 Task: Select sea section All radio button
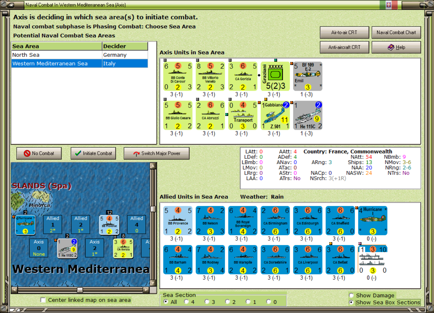pos(166,301)
